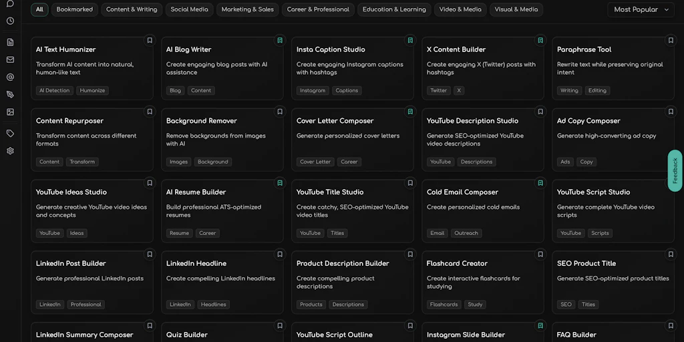The width and height of the screenshot is (684, 342).
Task: Bookmark the YouTube Description Studio card
Action: coord(540,112)
